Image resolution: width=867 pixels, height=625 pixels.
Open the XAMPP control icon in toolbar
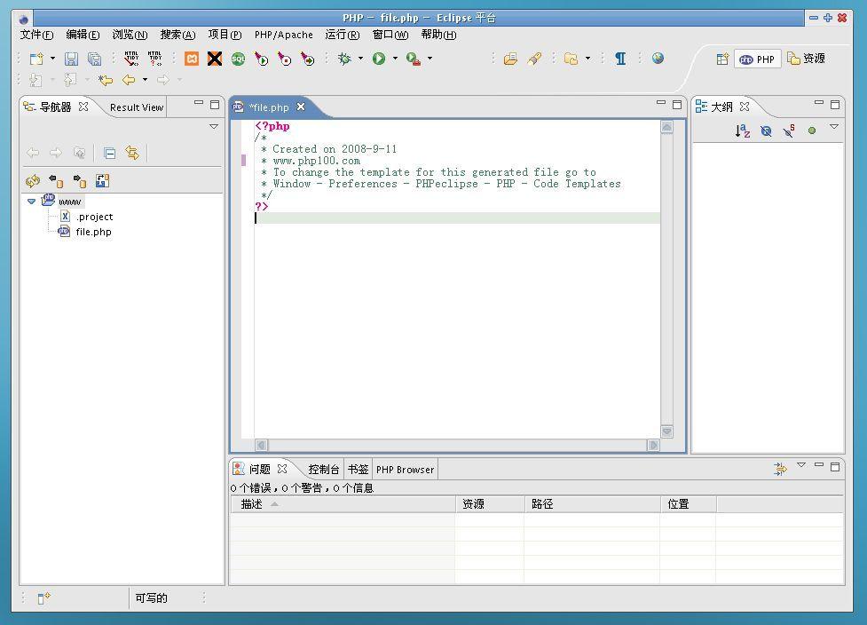point(192,59)
